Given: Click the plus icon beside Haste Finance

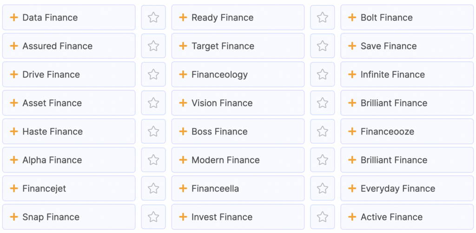Looking at the screenshot, I should [x=14, y=131].
